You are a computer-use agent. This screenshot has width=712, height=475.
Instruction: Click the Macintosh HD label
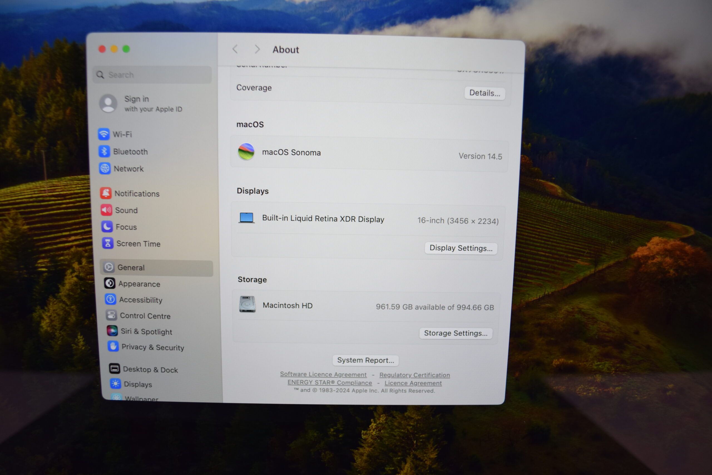click(288, 305)
